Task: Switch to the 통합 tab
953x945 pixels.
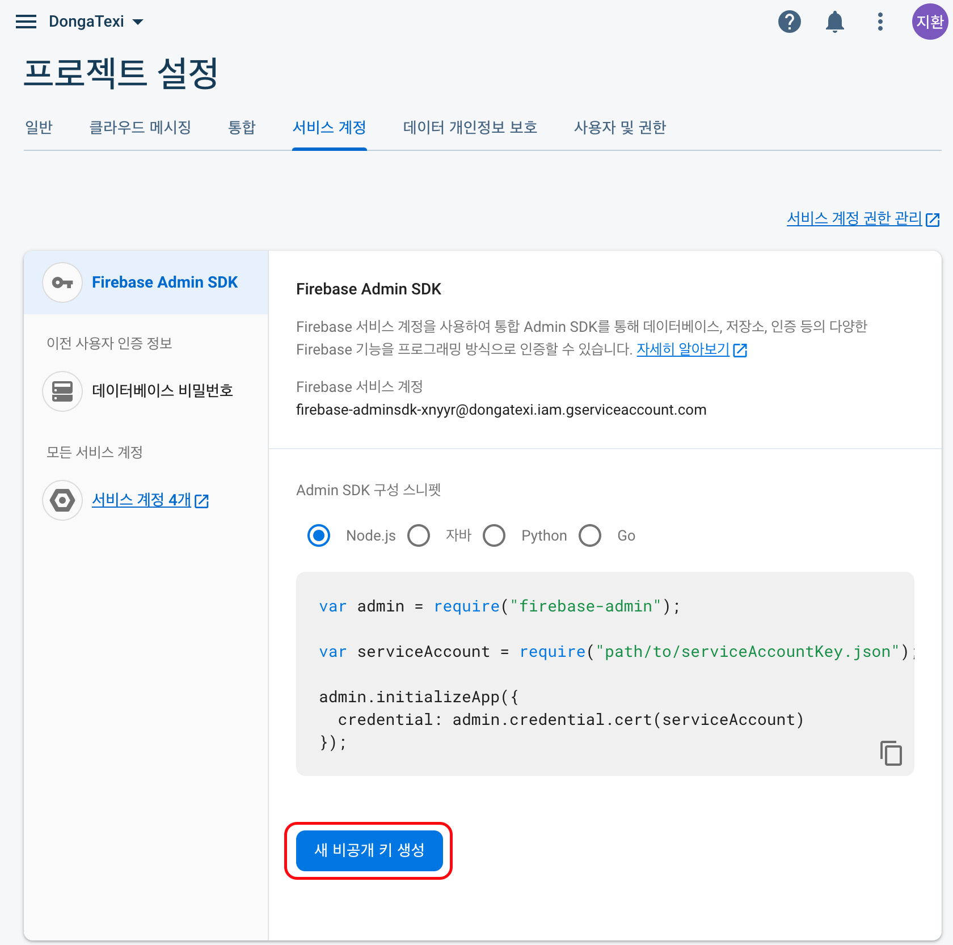Action: point(242,128)
